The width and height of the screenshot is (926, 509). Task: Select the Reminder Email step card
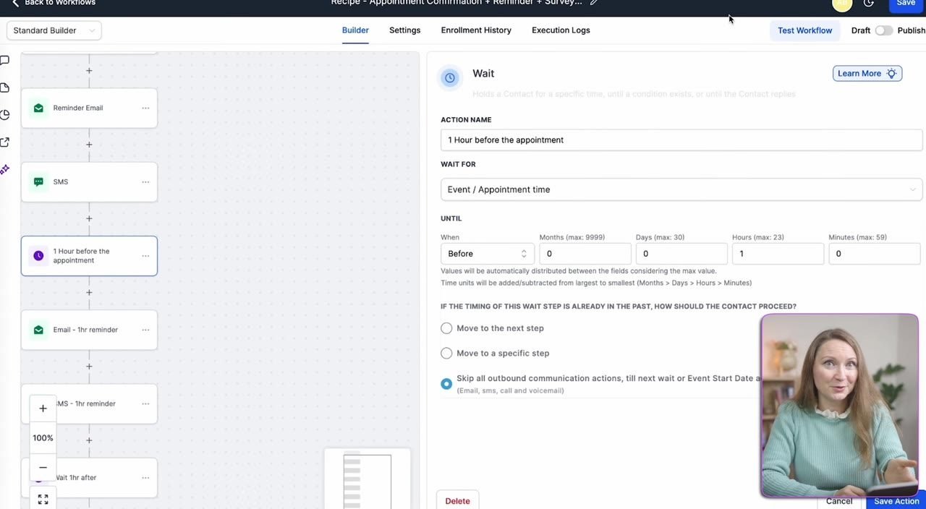point(89,108)
